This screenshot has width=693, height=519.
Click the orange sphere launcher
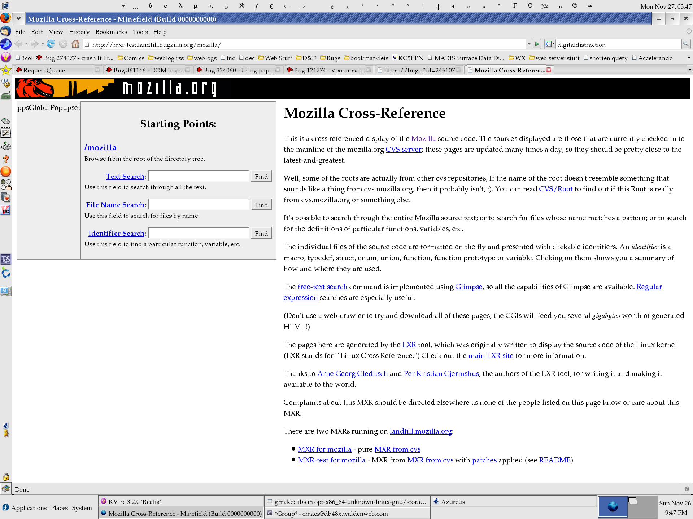coord(6,172)
